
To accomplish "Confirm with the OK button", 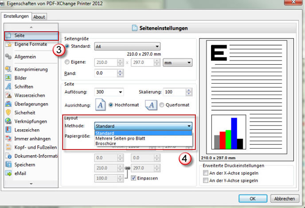I will click(253, 198).
